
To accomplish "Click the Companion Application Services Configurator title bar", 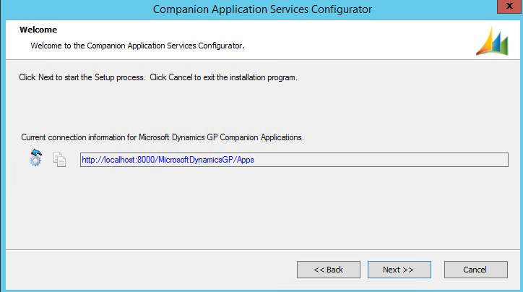I will pyautogui.click(x=263, y=9).
